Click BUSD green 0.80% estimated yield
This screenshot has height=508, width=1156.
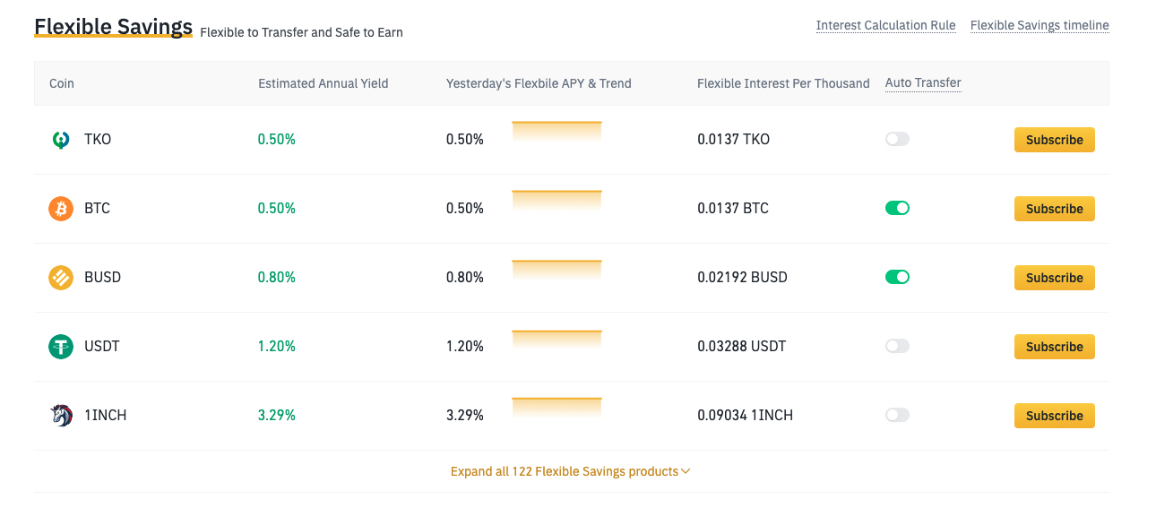[x=277, y=278]
